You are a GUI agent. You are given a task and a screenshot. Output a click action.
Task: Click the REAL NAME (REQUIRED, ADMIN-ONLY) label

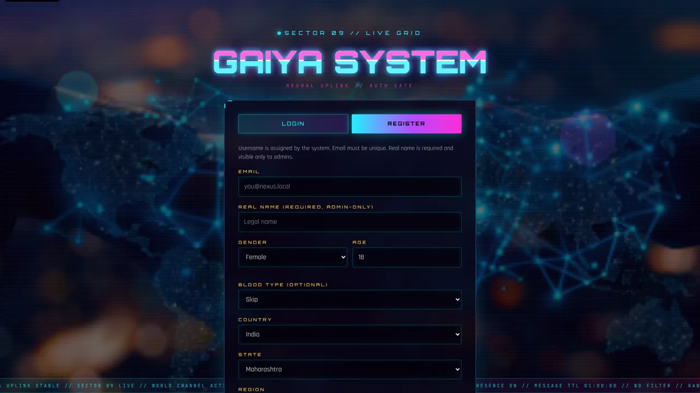tap(306, 207)
